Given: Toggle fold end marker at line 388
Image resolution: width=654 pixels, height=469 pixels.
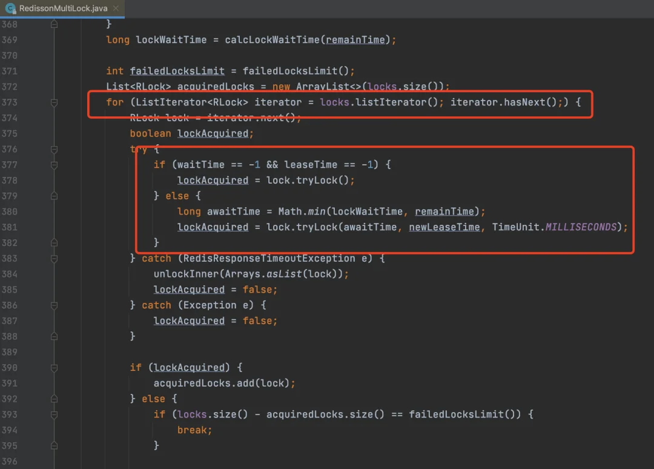Looking at the screenshot, I should [54, 336].
